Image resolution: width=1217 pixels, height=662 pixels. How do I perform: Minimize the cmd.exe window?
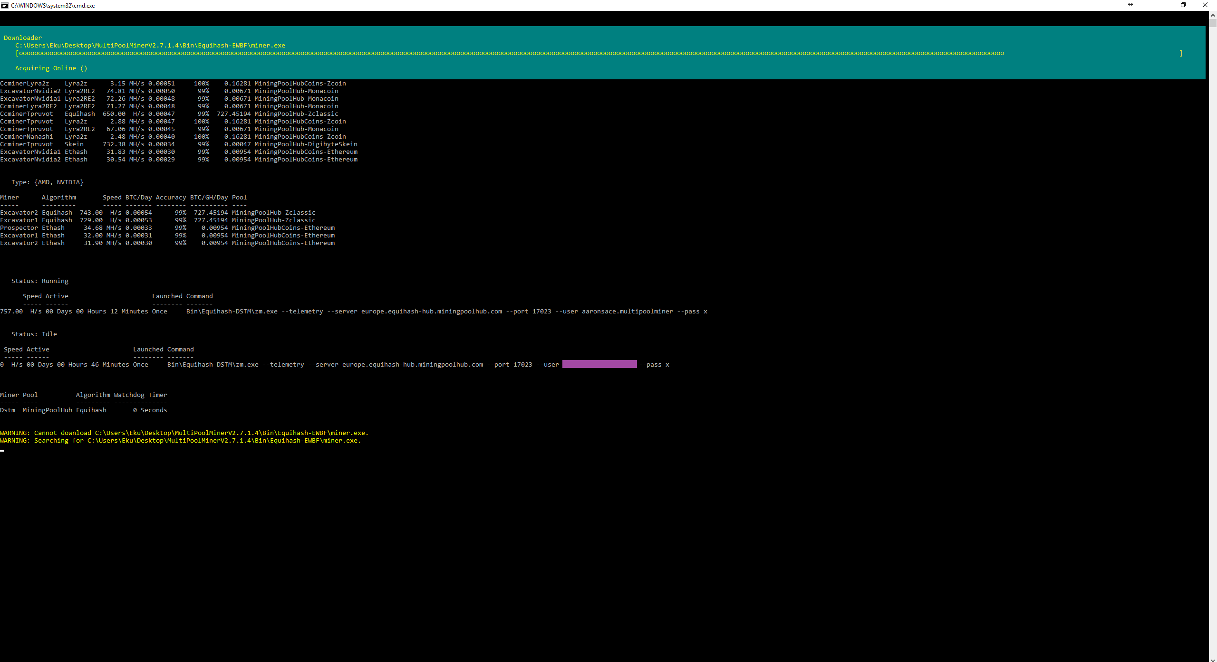click(x=1161, y=5)
